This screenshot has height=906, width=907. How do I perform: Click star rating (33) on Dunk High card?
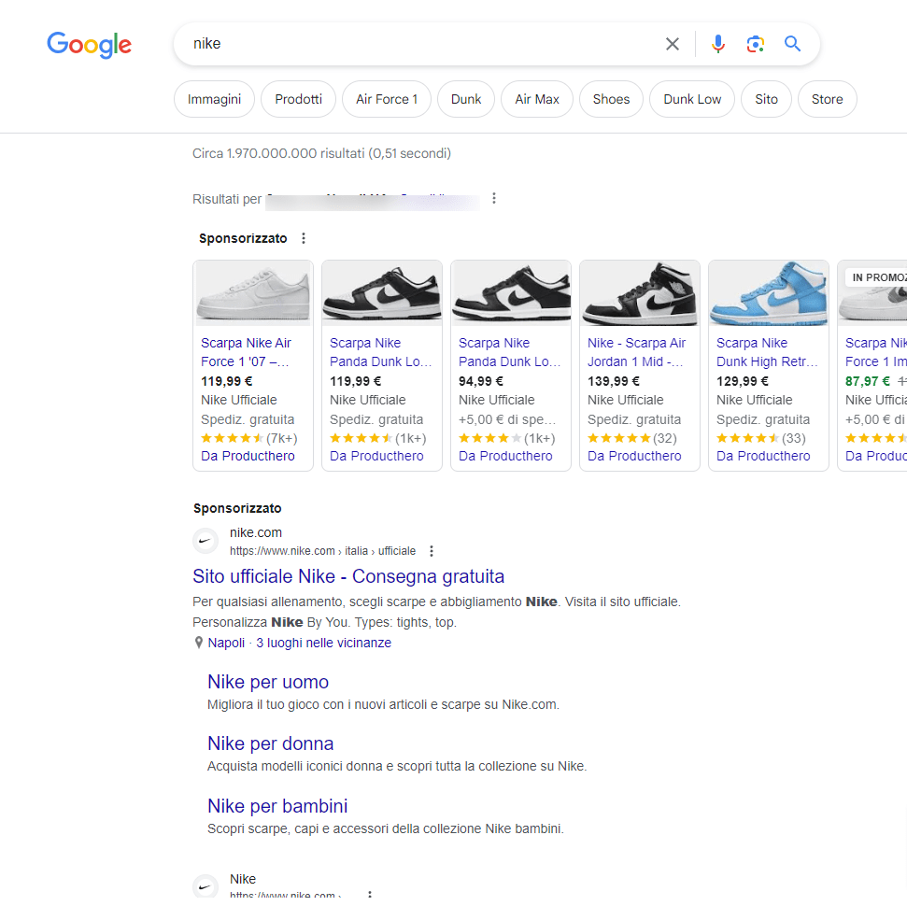pyautogui.click(x=760, y=438)
